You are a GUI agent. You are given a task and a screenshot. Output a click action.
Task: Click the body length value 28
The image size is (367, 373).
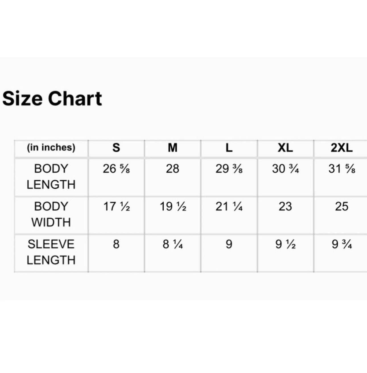tap(172, 169)
